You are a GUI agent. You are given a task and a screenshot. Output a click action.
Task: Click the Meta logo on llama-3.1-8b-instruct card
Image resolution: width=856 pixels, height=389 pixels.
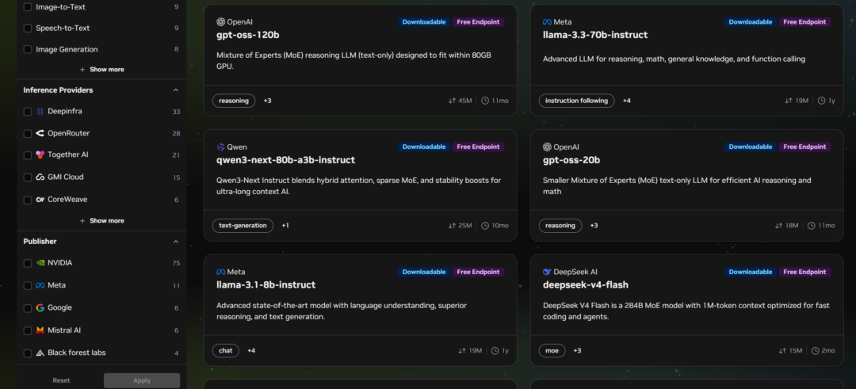click(x=220, y=272)
